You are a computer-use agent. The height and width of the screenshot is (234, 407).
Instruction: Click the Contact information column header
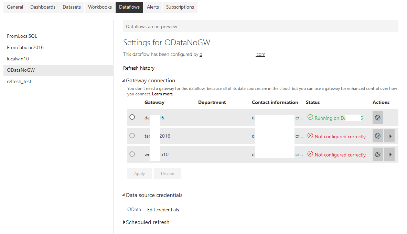[275, 103]
